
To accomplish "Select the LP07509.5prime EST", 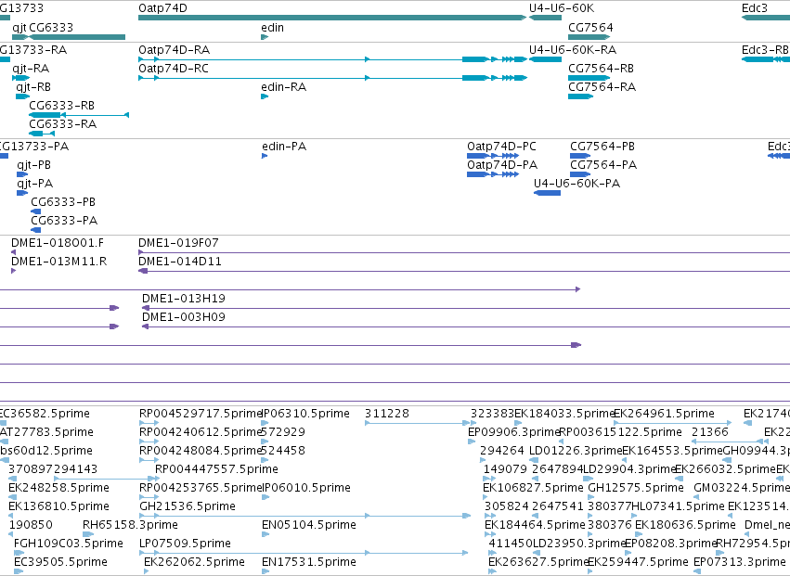I will (x=304, y=553).
